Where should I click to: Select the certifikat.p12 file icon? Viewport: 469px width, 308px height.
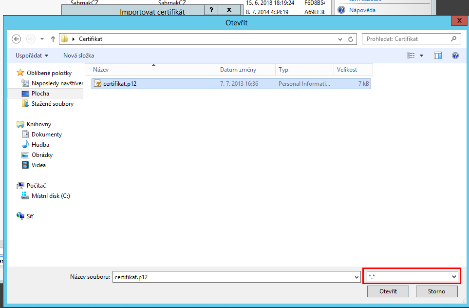point(97,84)
